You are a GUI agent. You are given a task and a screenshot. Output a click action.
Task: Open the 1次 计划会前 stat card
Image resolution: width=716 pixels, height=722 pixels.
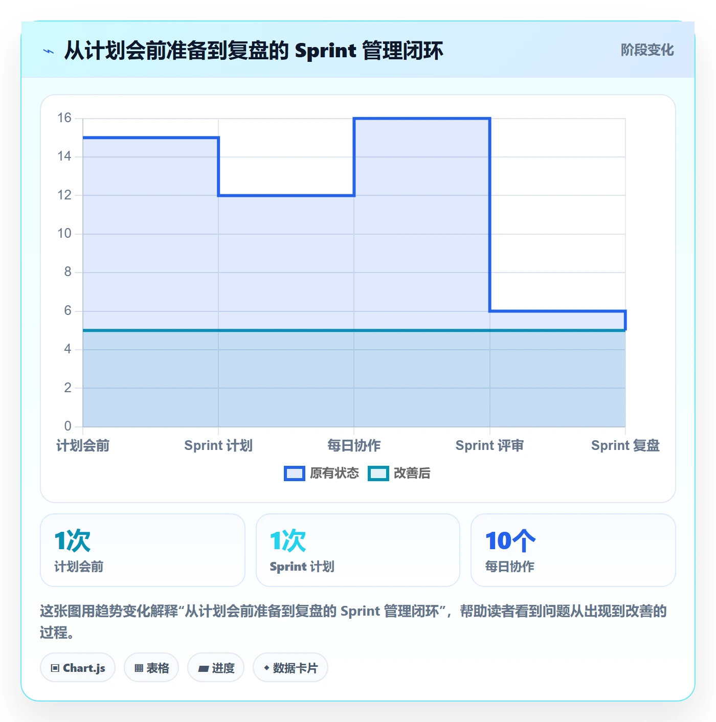pos(143,550)
